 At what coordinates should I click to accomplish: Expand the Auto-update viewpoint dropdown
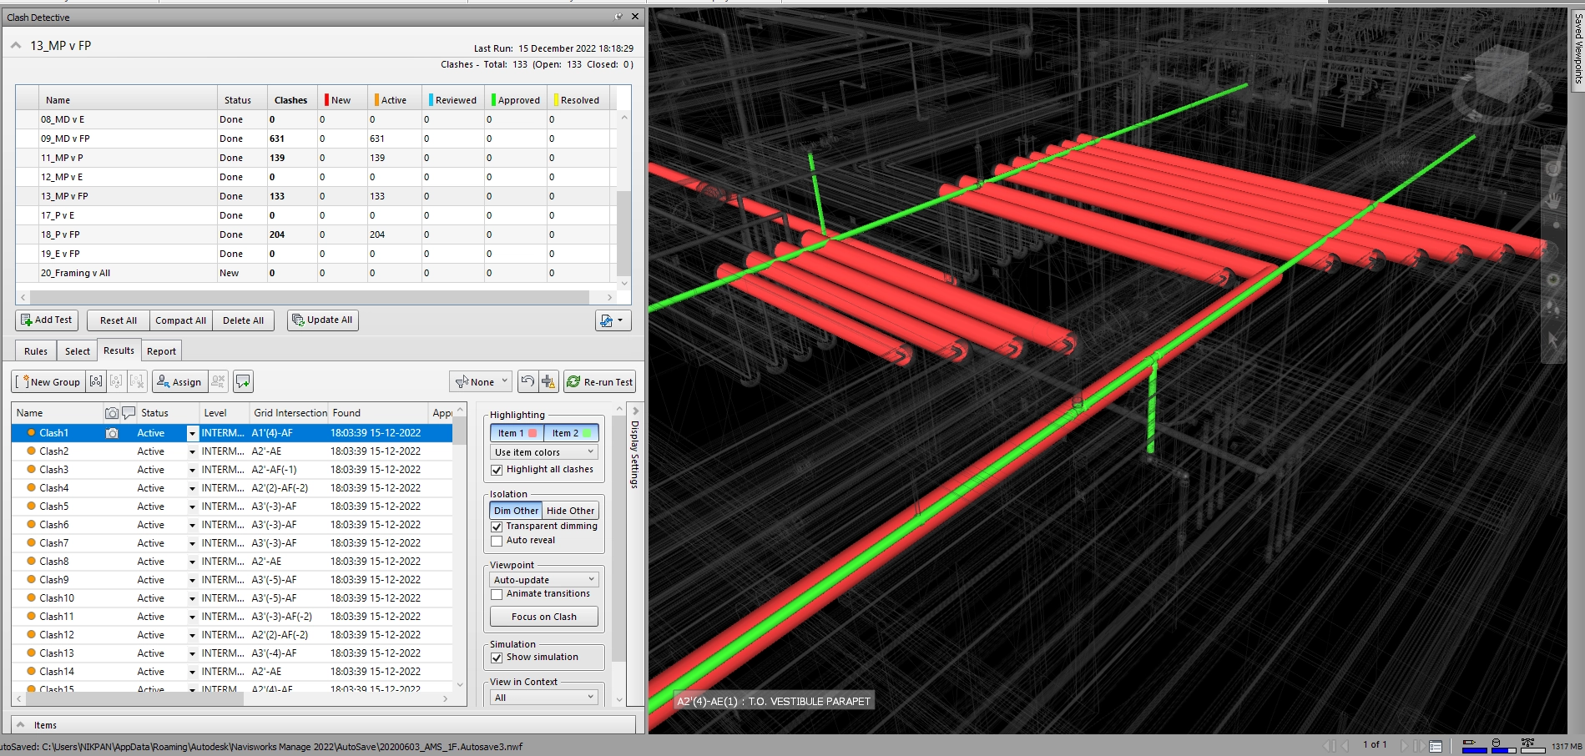click(544, 580)
